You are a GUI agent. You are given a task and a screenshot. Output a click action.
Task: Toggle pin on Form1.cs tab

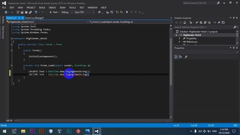pyautogui.click(x=19, y=18)
